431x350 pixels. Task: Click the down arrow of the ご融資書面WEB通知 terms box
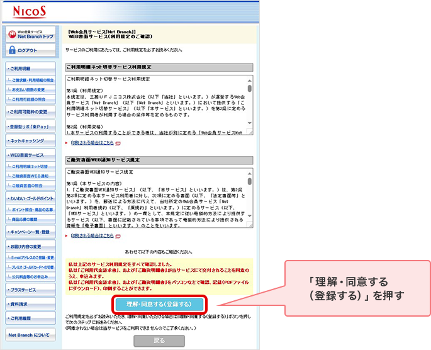249,216
